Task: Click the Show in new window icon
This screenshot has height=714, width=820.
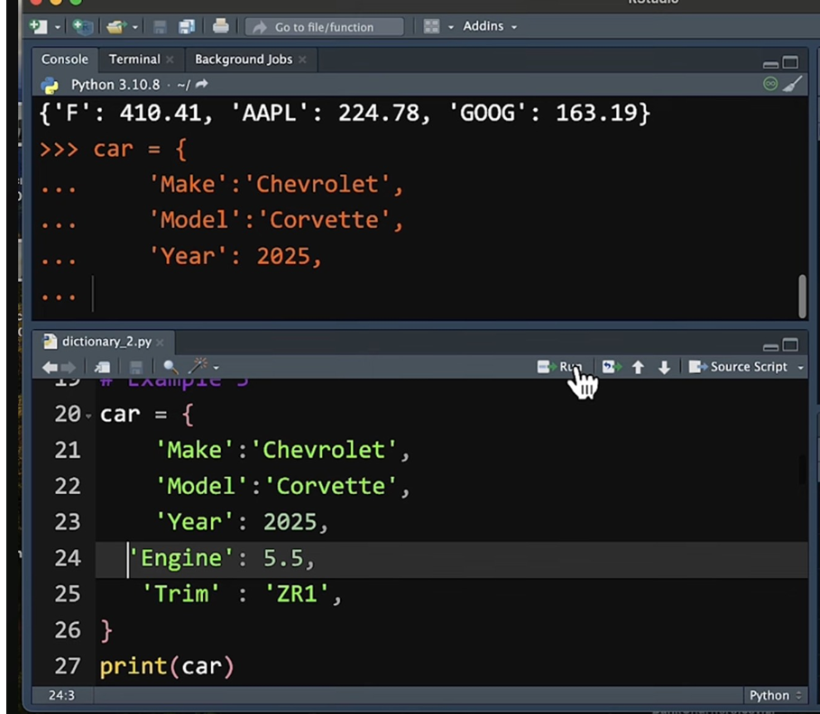Action: 103,367
